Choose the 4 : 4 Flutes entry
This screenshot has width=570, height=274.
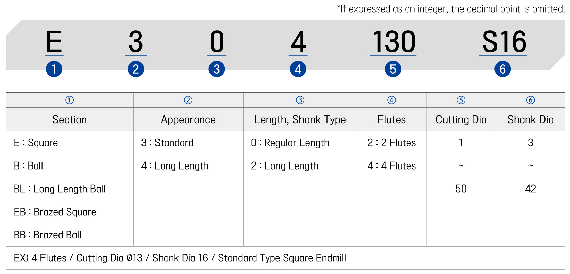(x=391, y=166)
